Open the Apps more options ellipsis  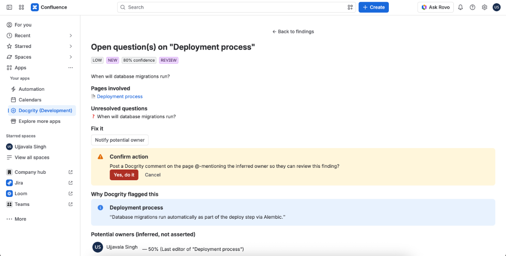[71, 68]
